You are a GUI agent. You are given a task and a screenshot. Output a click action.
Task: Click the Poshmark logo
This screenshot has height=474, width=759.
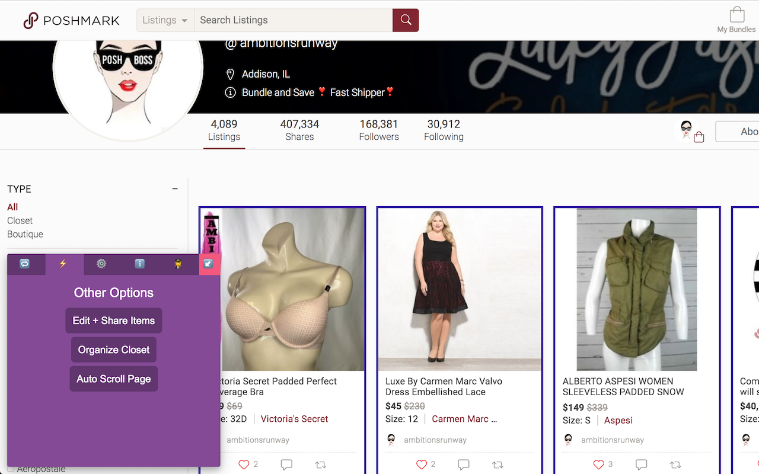[x=71, y=21]
